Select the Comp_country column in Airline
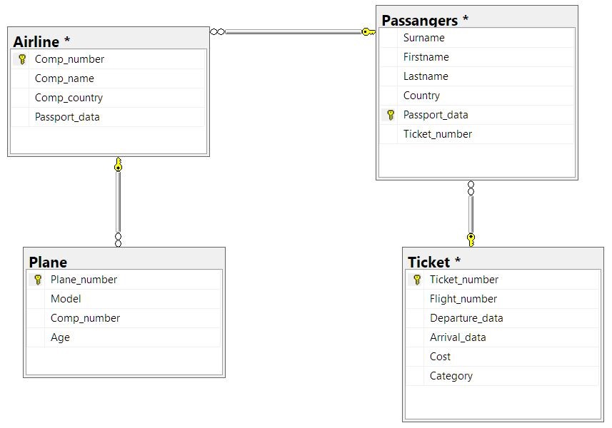This screenshot has height=428, width=612. (x=69, y=98)
